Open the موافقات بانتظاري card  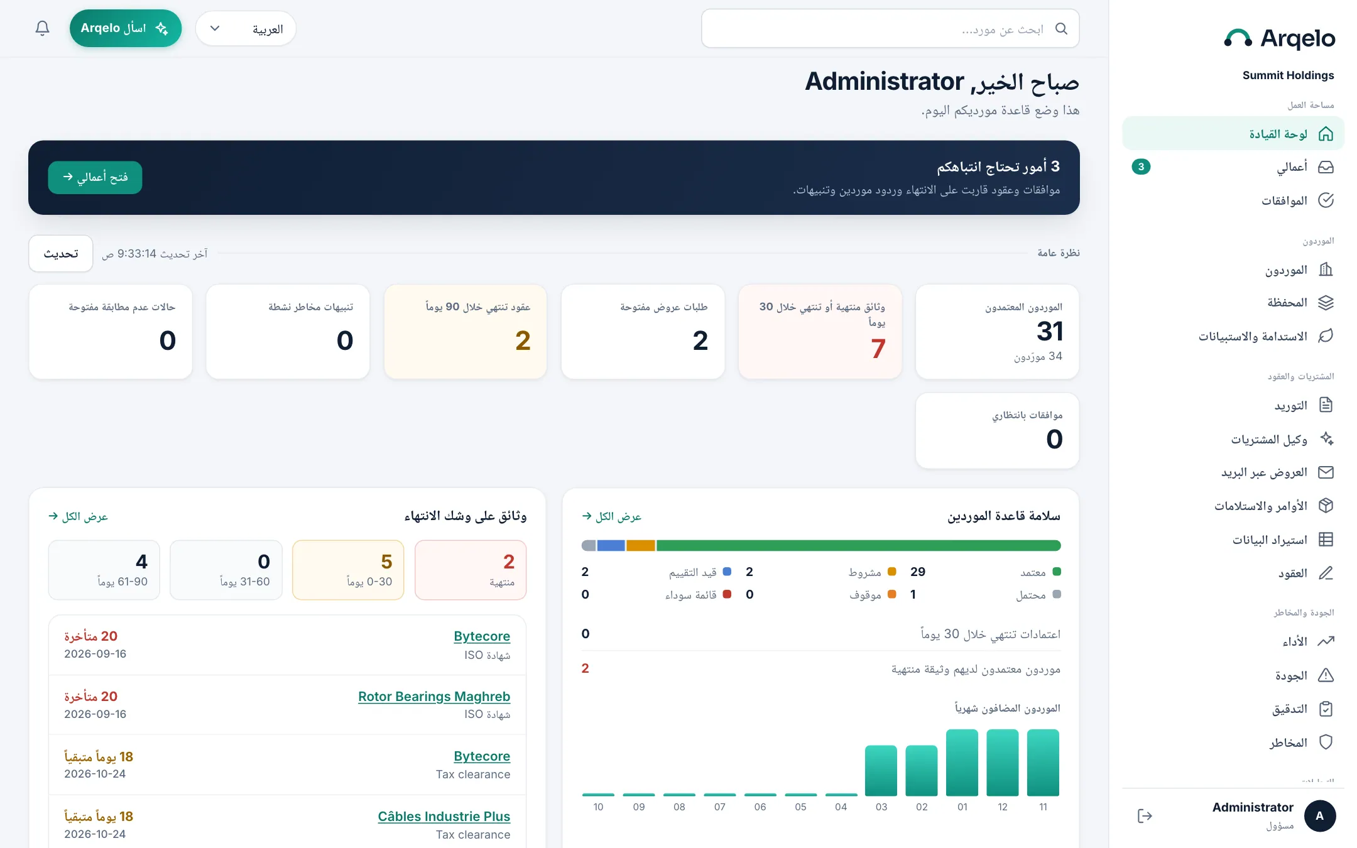pos(997,431)
